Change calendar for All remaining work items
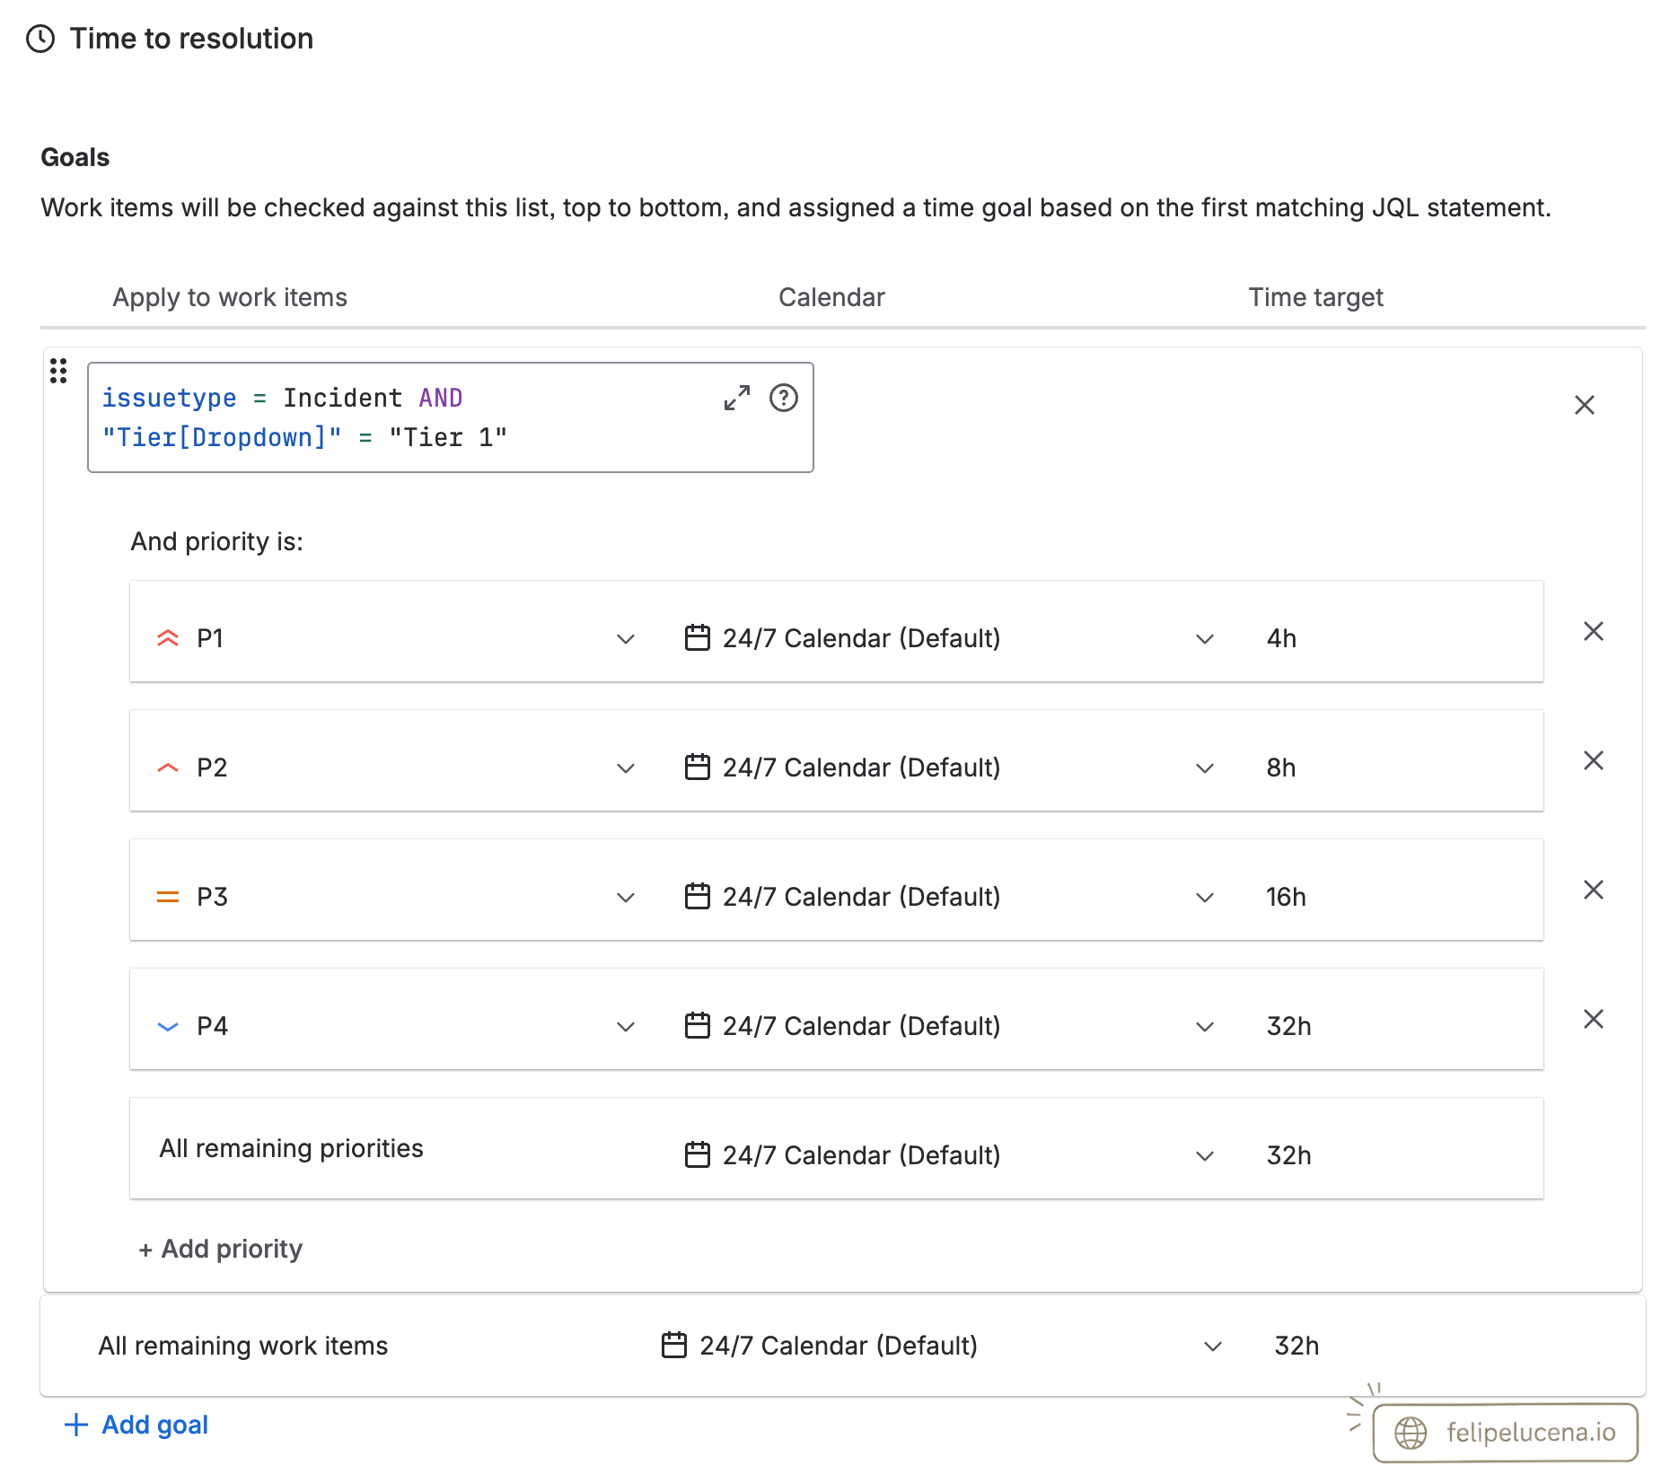1670x1474 pixels. pos(942,1346)
